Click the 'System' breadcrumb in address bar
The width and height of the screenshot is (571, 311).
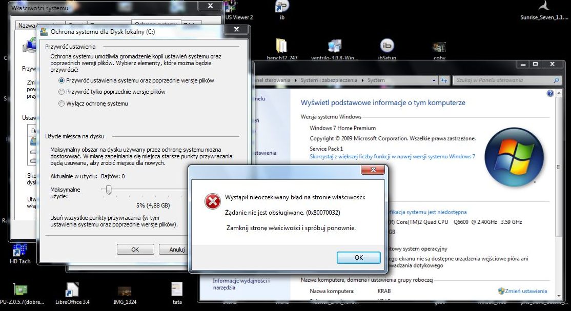(x=376, y=80)
